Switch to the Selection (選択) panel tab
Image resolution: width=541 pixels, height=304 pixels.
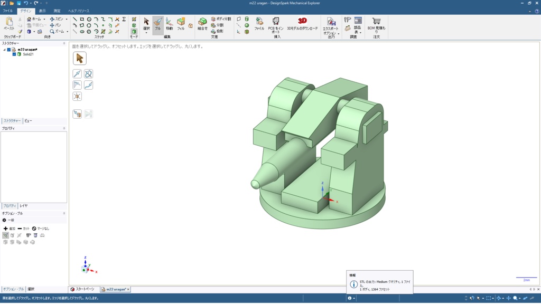click(x=31, y=290)
